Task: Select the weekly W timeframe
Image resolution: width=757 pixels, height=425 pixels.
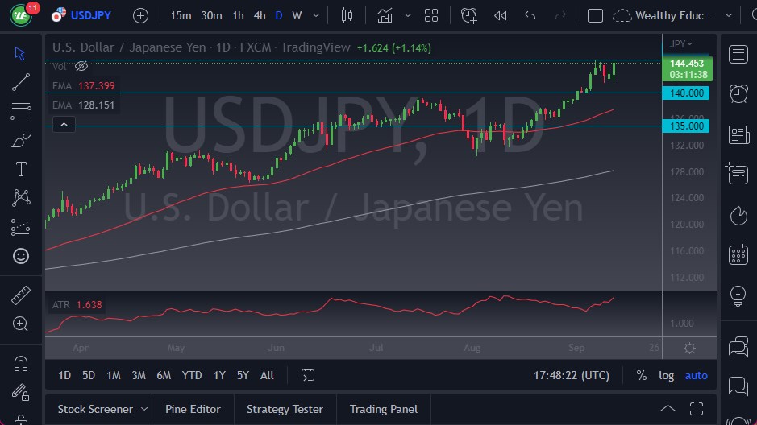Action: click(x=297, y=16)
